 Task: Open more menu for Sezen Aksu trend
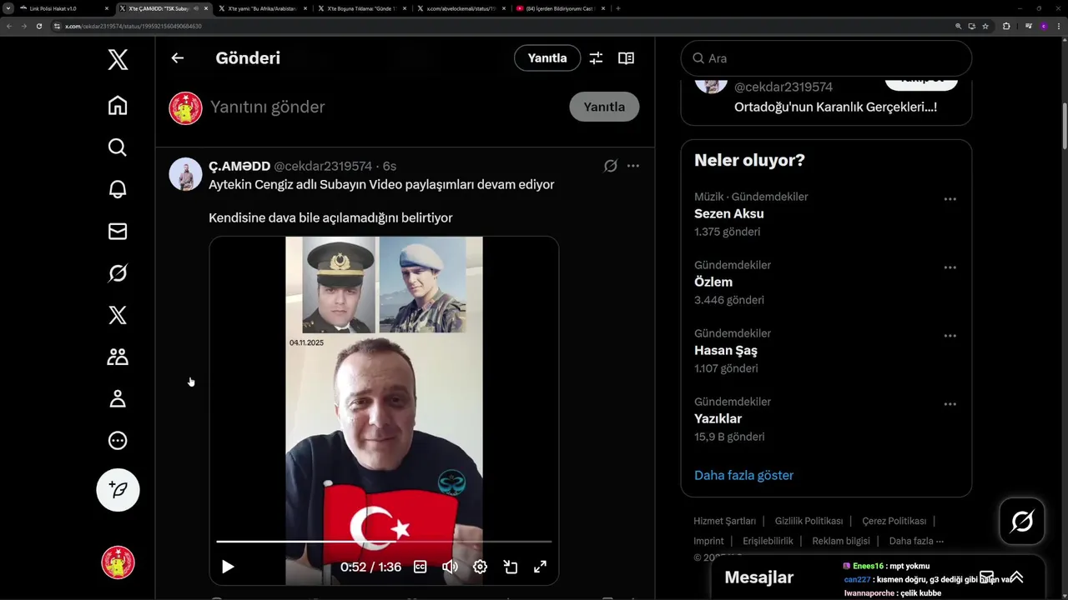click(x=950, y=199)
